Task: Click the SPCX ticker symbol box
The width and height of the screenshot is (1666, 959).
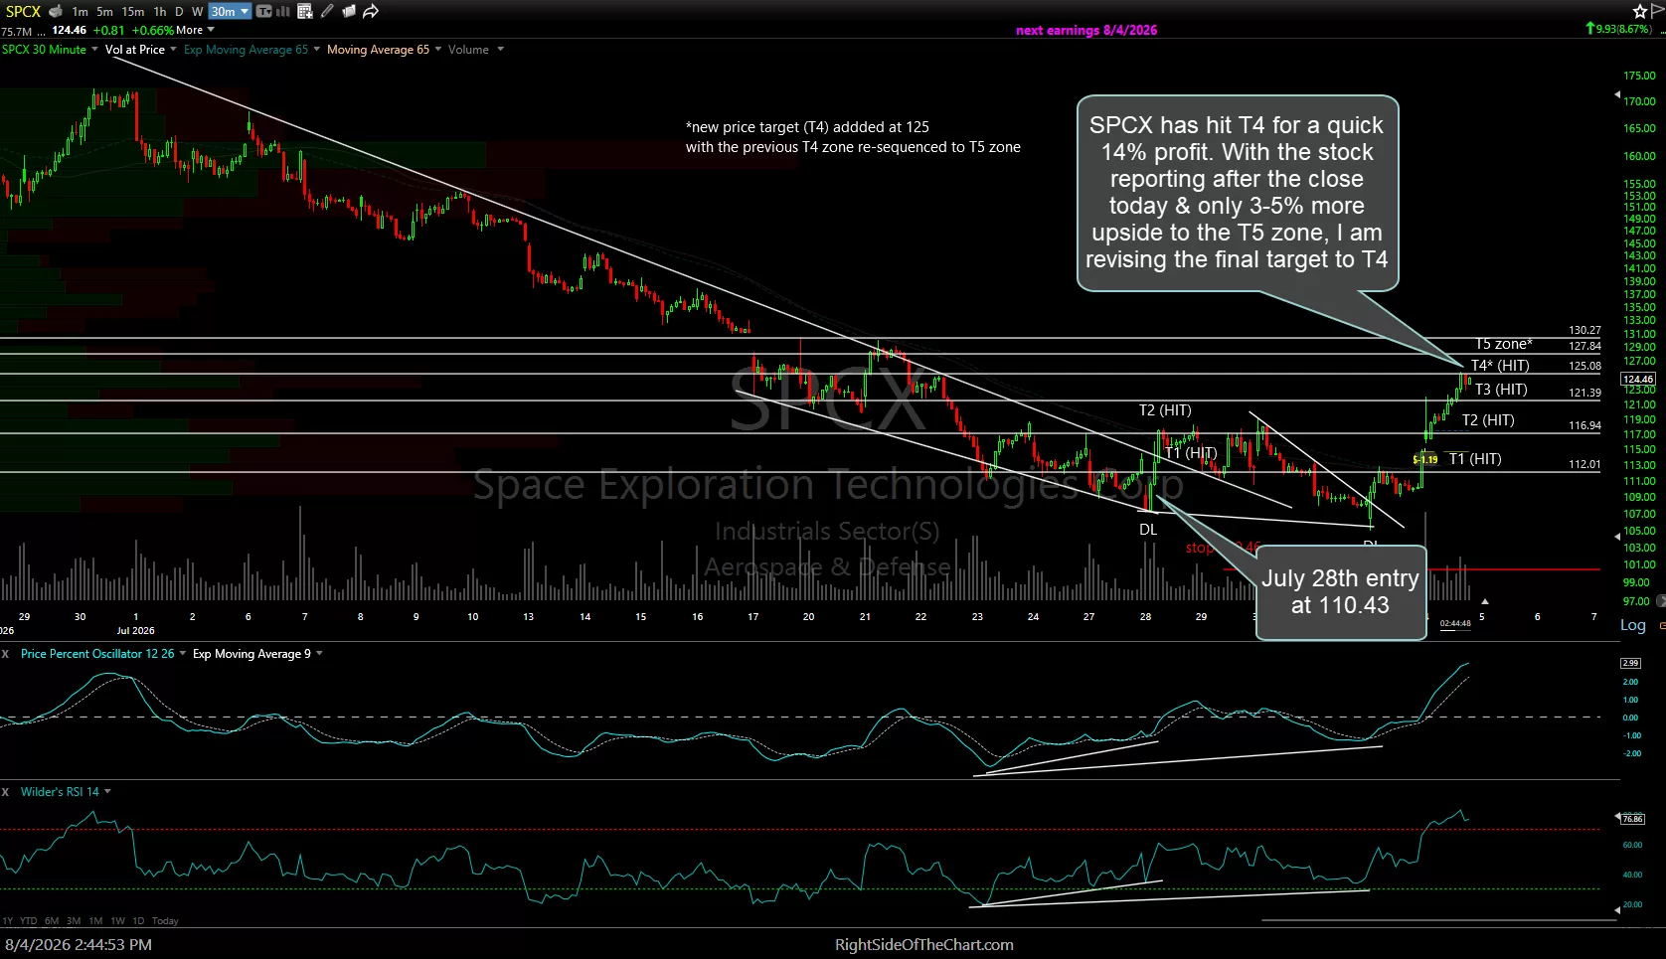Action: click(23, 12)
